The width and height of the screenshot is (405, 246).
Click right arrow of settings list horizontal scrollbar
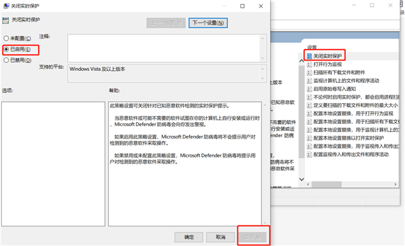[396, 184]
